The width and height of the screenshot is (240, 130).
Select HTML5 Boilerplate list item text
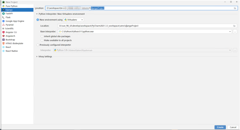tap(14, 43)
